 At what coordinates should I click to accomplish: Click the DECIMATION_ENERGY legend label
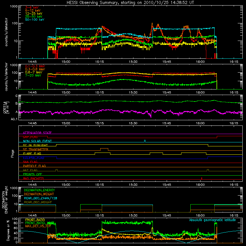(x=39, y=190)
